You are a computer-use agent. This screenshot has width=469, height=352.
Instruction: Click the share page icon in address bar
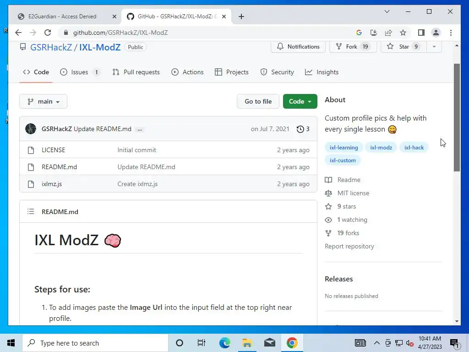click(388, 33)
